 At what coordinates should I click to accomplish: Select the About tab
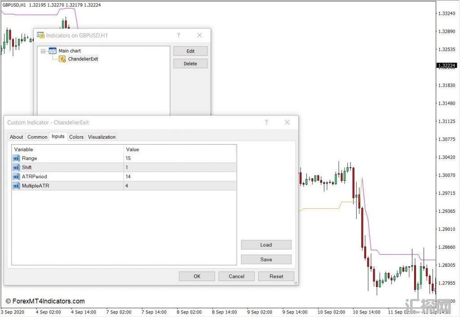coord(17,137)
